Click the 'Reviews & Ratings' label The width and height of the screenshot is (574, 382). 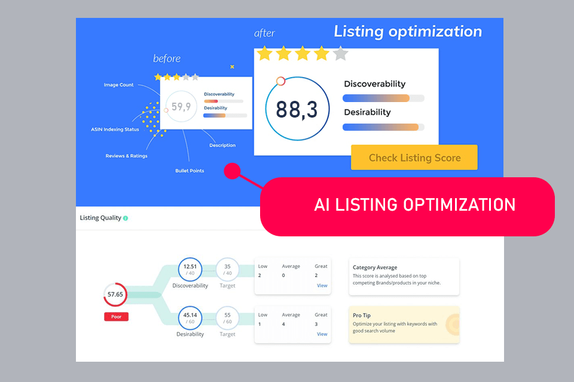click(x=127, y=156)
